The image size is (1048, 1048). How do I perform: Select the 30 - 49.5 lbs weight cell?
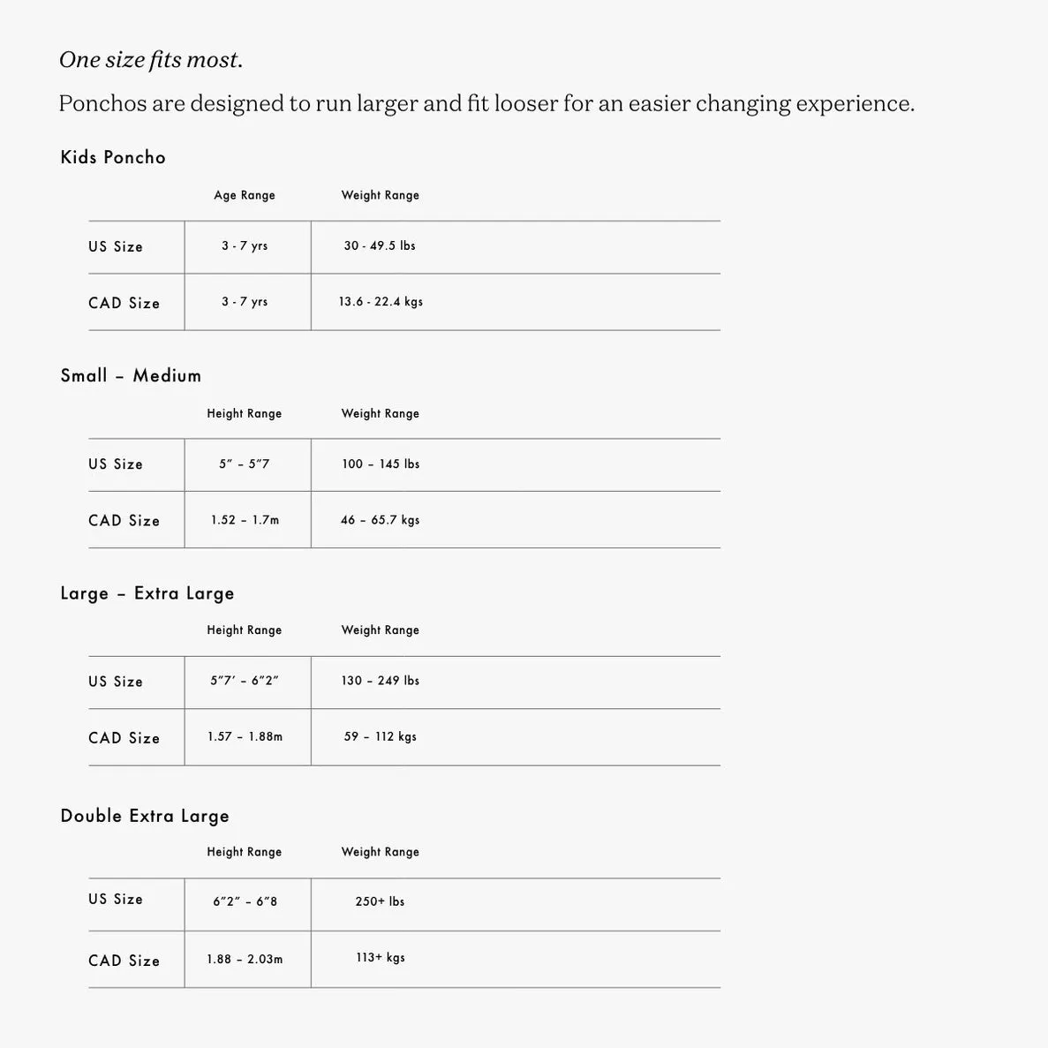click(380, 246)
